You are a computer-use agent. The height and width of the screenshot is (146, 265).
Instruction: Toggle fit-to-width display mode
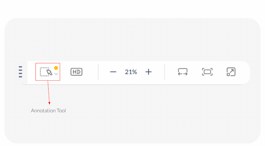pyautogui.click(x=183, y=72)
